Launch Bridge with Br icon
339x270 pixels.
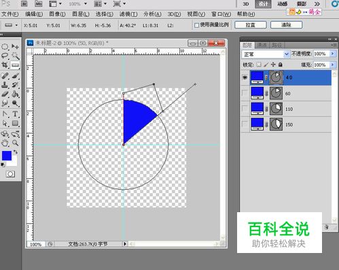point(24,3)
